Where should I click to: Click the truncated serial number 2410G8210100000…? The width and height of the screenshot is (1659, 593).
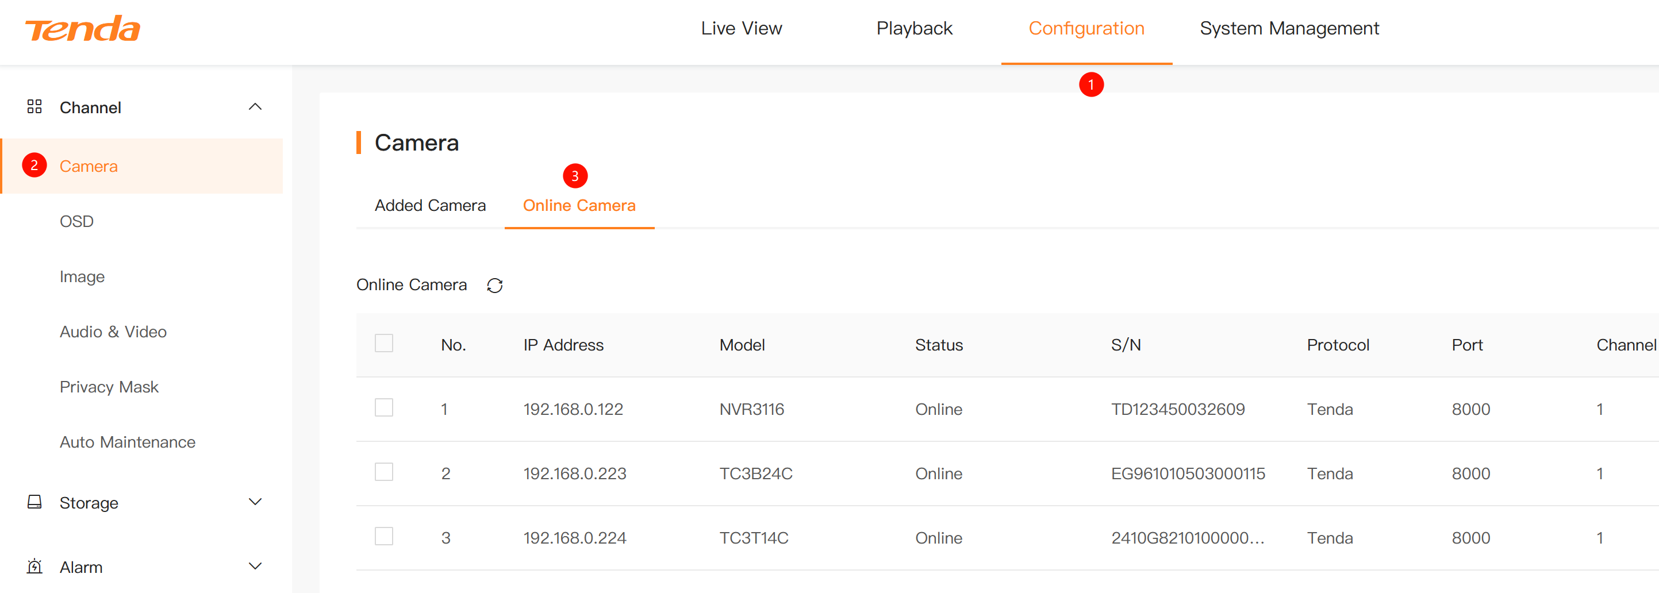[1187, 538]
